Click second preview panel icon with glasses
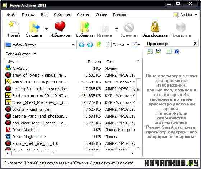The height and width of the screenshot is (169, 201). coord(158,51)
